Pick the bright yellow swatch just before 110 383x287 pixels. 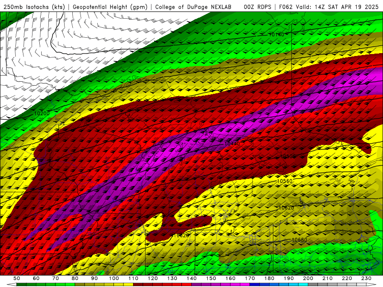128,285
